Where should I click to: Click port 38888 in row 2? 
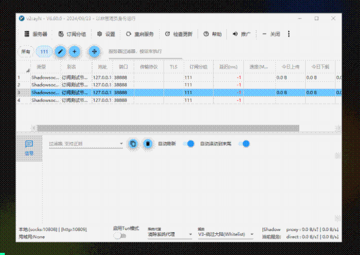(120, 85)
